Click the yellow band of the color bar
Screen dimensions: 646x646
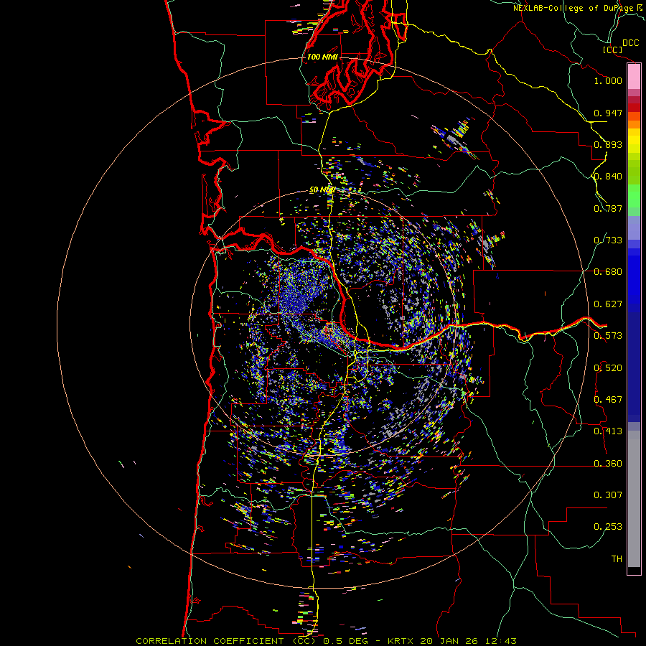(x=634, y=141)
